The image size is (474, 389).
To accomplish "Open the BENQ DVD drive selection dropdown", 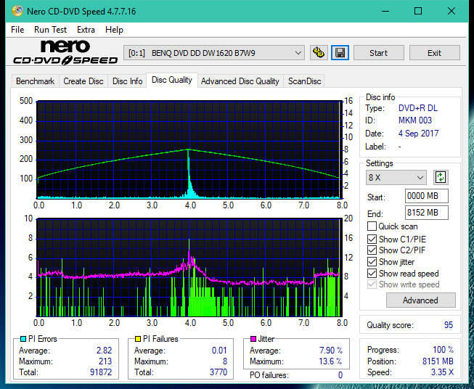I will click(x=214, y=53).
